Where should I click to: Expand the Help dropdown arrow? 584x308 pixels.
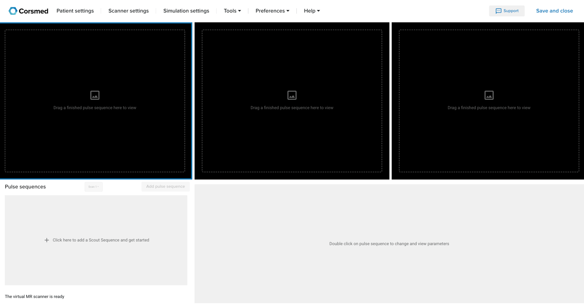318,11
